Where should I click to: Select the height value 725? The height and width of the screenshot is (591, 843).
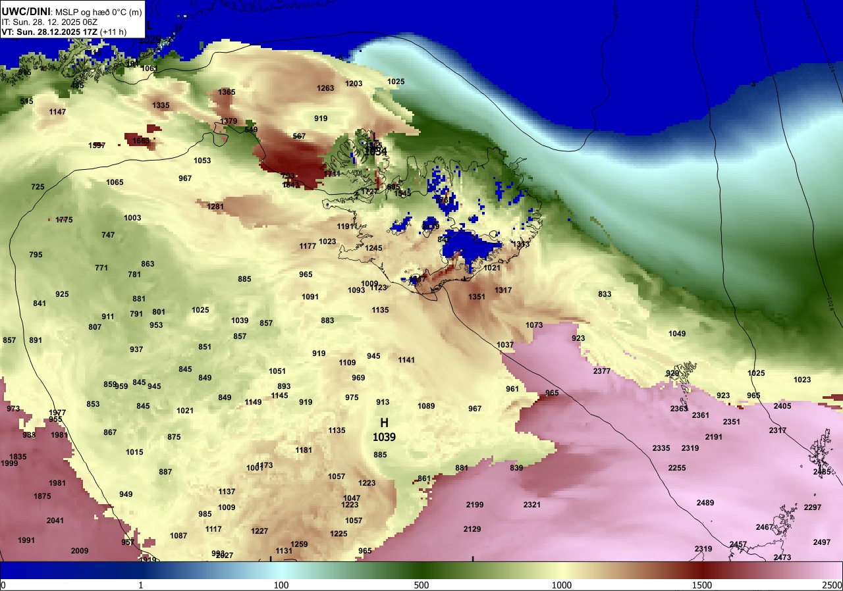click(38, 188)
